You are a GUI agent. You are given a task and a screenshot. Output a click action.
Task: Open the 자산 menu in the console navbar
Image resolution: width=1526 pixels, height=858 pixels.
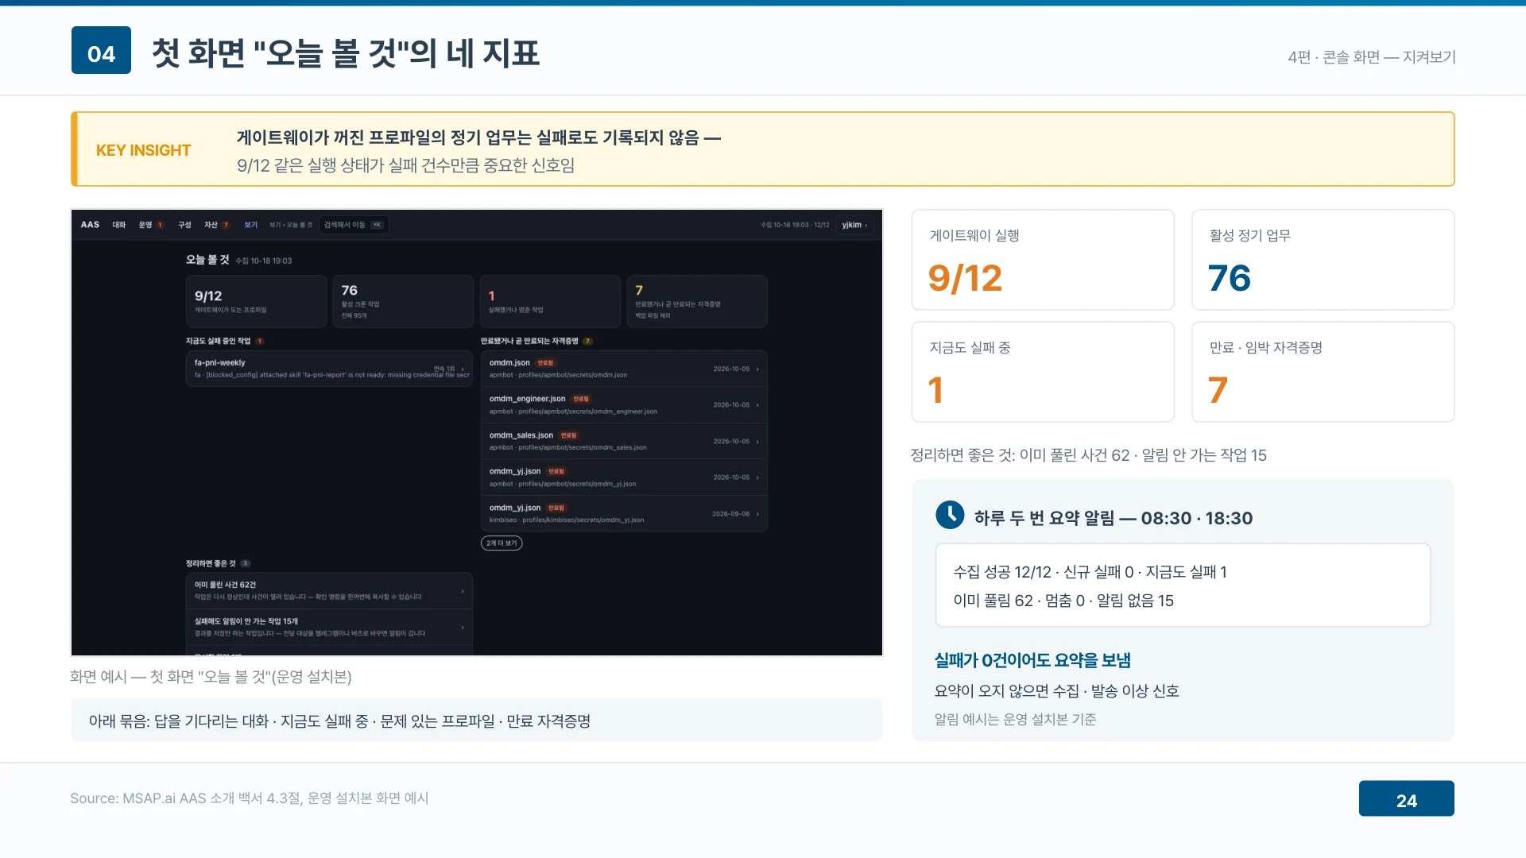point(211,225)
